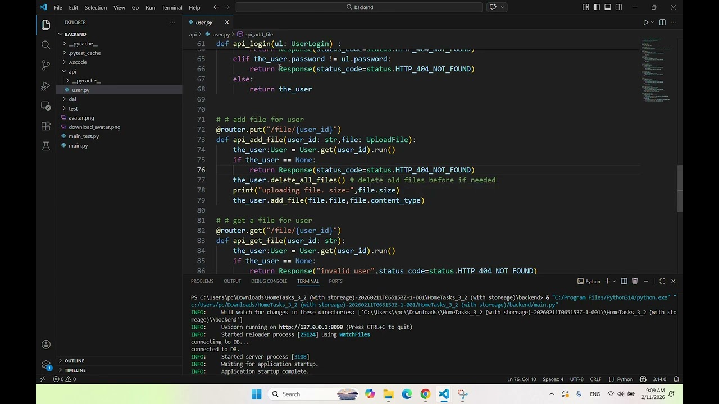Change encoding via UTF-8 status item
The image size is (719, 404).
point(577,379)
